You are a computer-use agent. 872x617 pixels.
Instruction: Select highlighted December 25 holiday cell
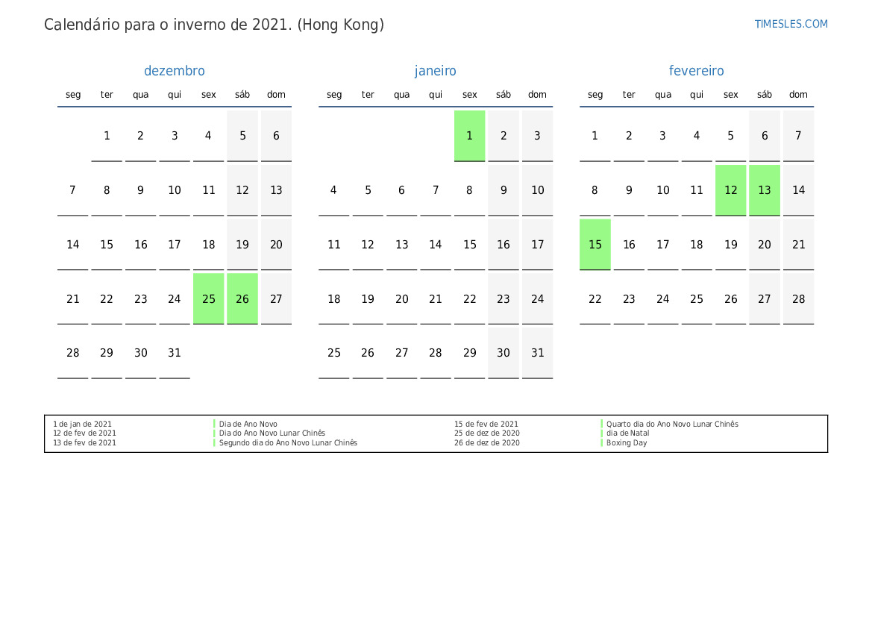tap(208, 298)
